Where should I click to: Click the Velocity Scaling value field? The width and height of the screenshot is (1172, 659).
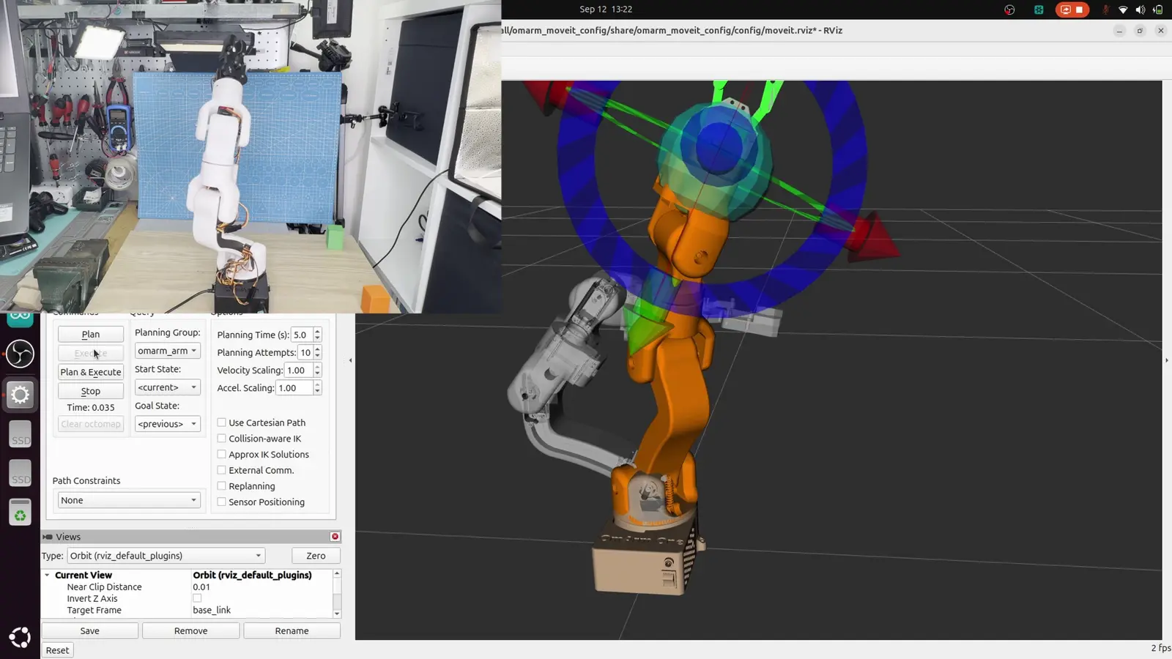(x=298, y=371)
